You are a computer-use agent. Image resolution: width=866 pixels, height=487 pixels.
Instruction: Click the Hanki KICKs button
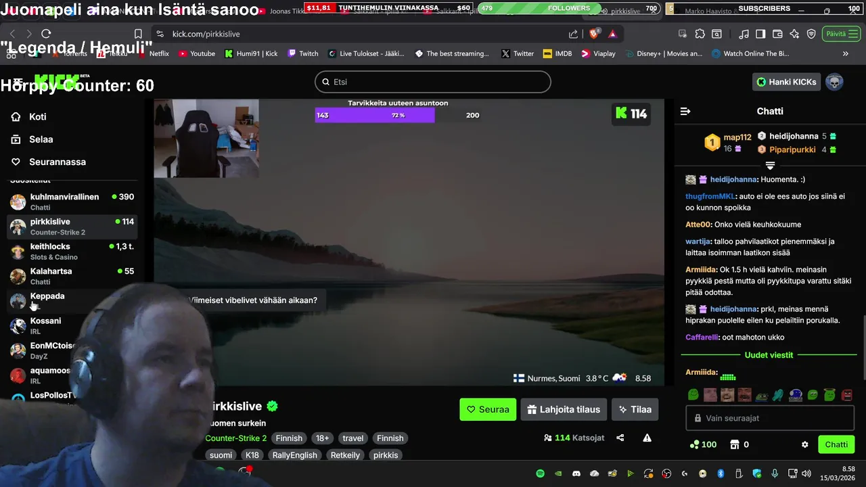(787, 82)
